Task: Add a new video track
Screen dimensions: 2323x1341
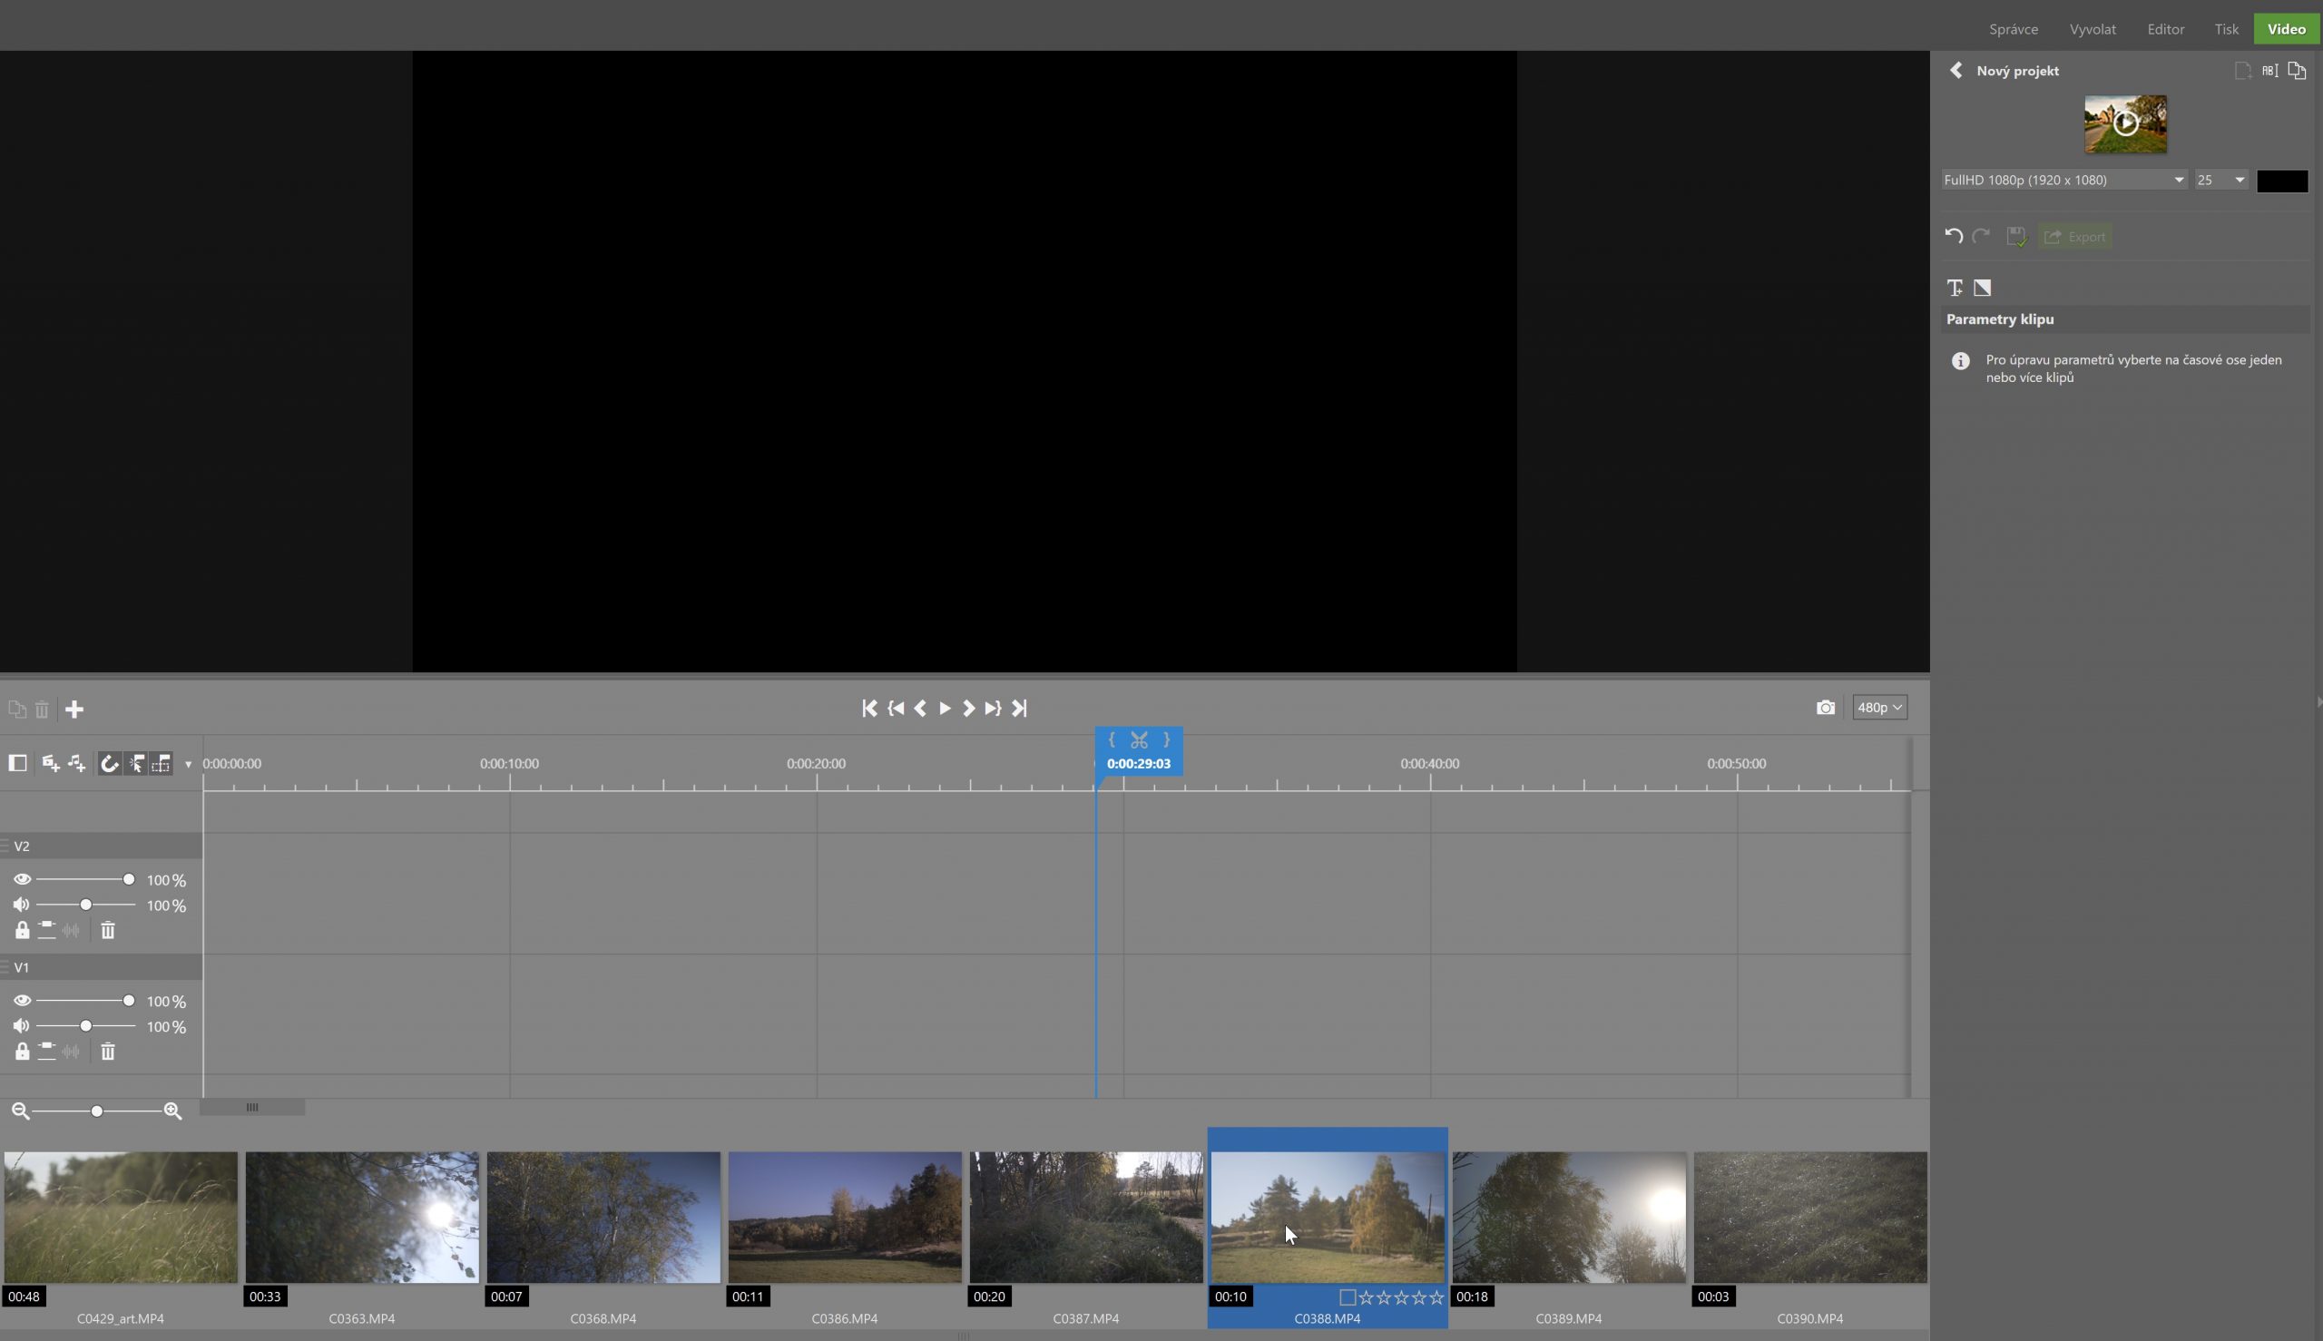Action: (51, 763)
